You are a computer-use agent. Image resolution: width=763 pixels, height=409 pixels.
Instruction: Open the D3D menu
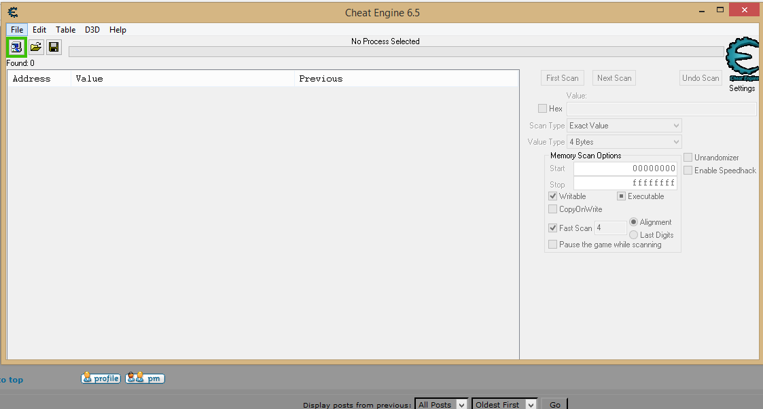click(x=92, y=30)
